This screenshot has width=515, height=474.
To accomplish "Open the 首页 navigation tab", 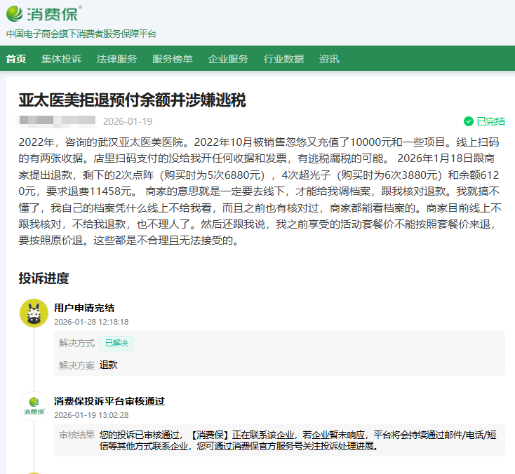I will pos(16,59).
